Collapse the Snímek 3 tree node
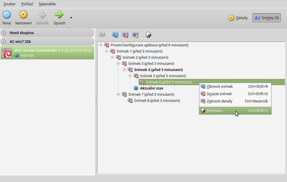The width and height of the screenshot is (287, 182). point(118,64)
